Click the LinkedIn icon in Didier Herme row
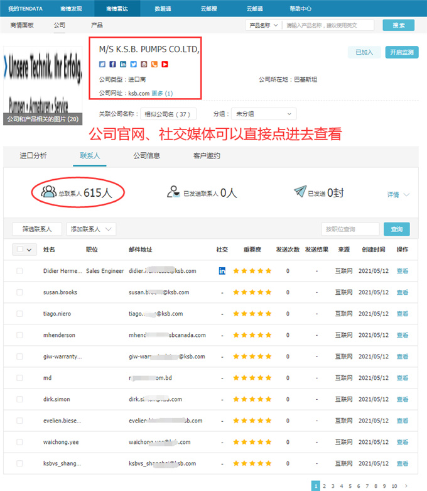 (x=222, y=271)
